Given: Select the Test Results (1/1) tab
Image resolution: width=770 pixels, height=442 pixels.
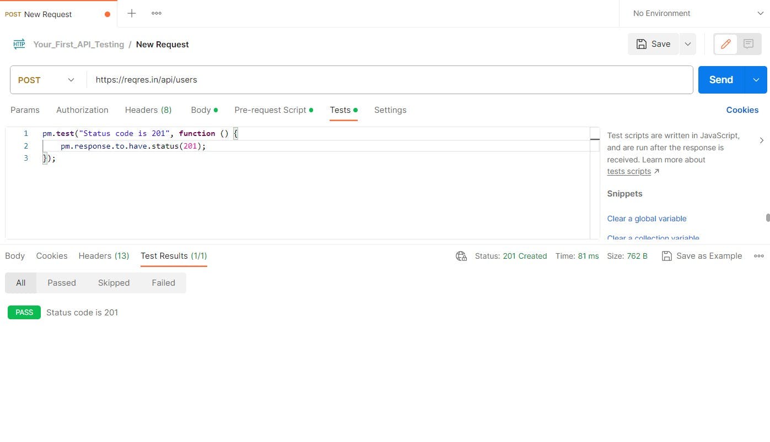Looking at the screenshot, I should point(174,256).
